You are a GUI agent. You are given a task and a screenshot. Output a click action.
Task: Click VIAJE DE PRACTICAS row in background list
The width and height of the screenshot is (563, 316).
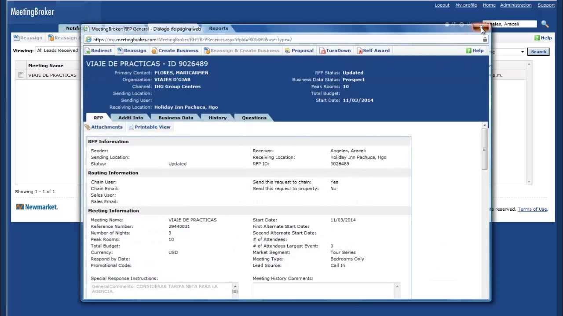[x=52, y=75]
